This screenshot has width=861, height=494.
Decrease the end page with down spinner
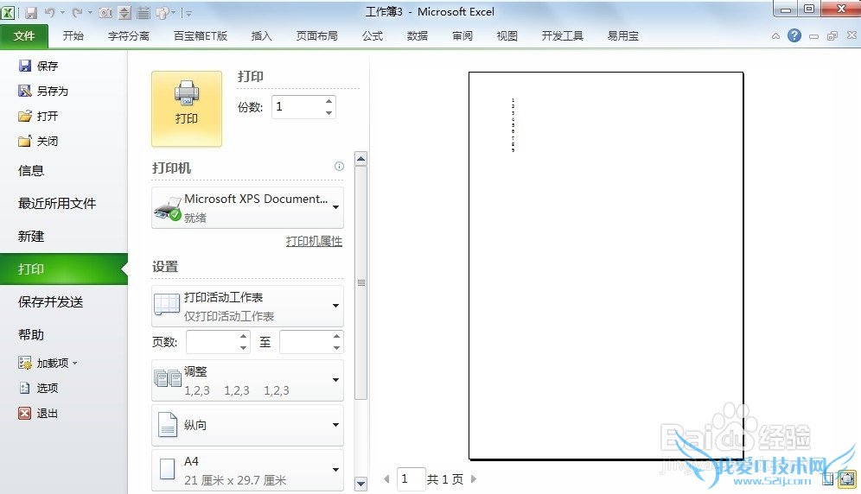tap(336, 348)
